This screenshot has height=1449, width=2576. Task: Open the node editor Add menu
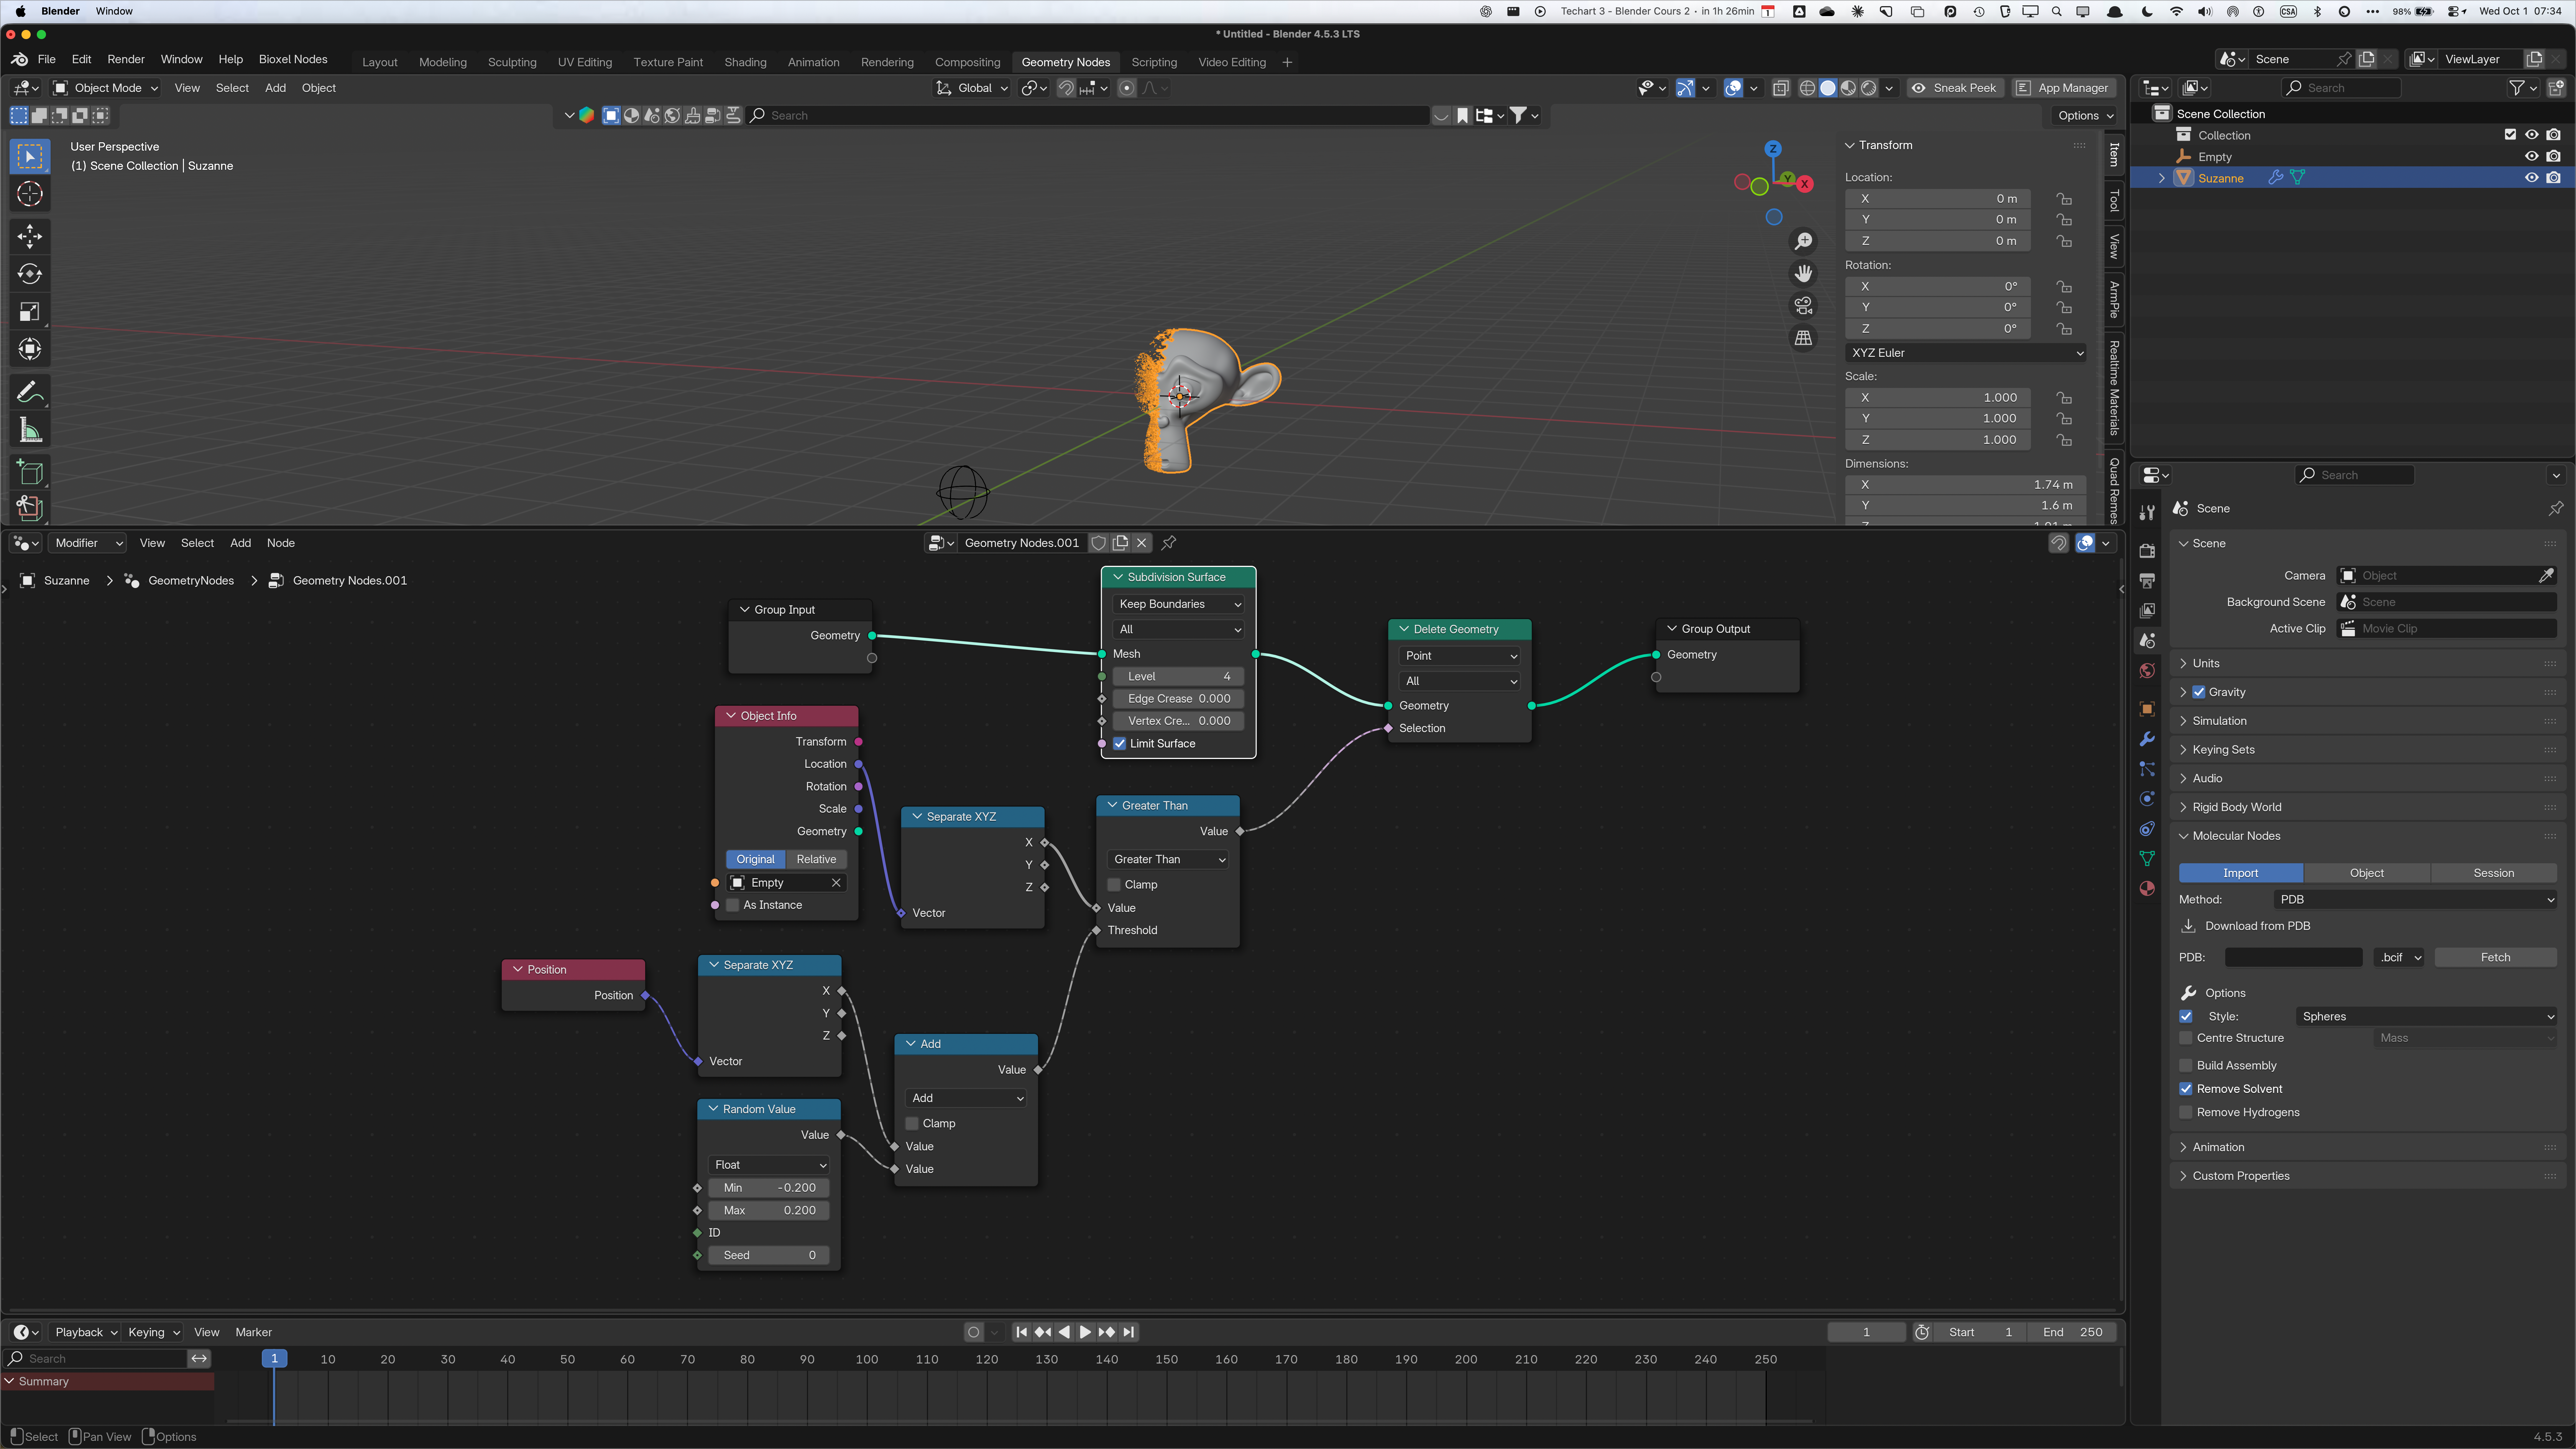pyautogui.click(x=240, y=543)
